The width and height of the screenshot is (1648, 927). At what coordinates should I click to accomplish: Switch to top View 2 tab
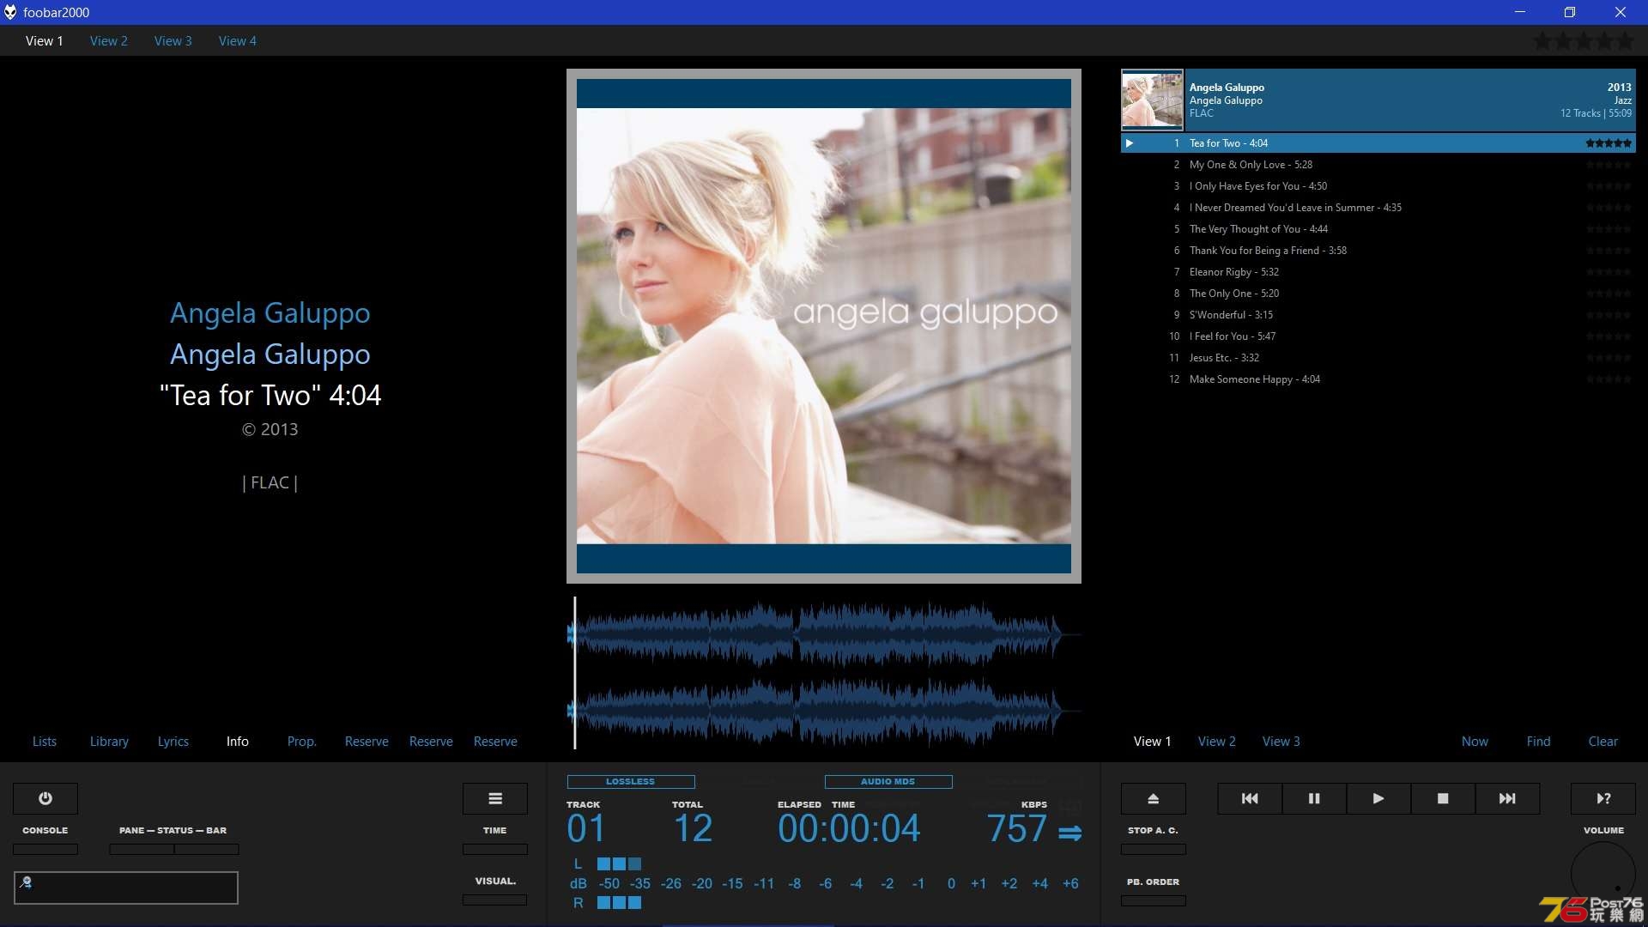tap(109, 40)
